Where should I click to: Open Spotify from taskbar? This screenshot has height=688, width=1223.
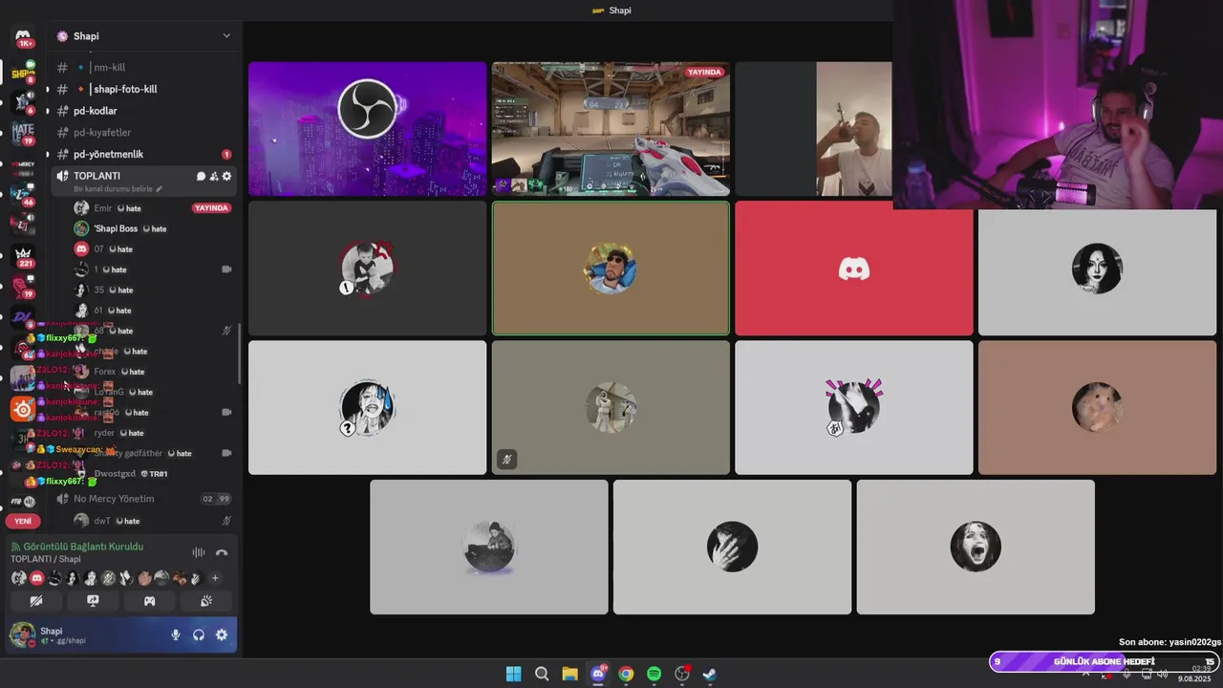point(654,674)
